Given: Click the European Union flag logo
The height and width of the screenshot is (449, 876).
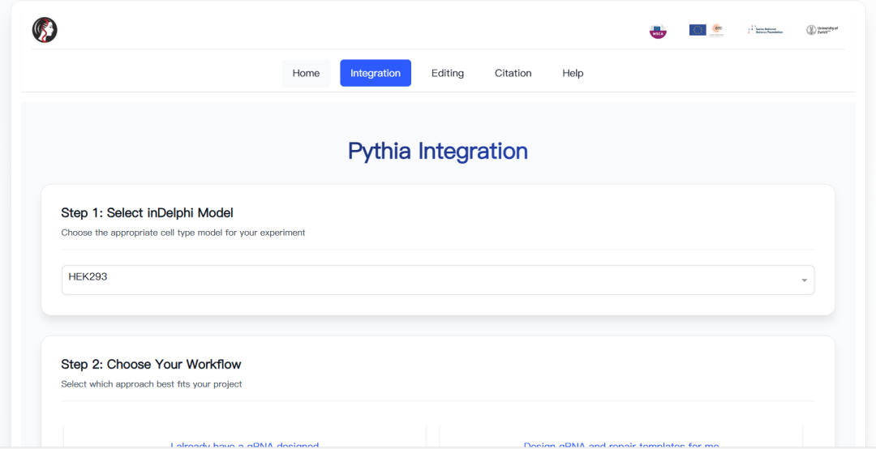Looking at the screenshot, I should (698, 30).
